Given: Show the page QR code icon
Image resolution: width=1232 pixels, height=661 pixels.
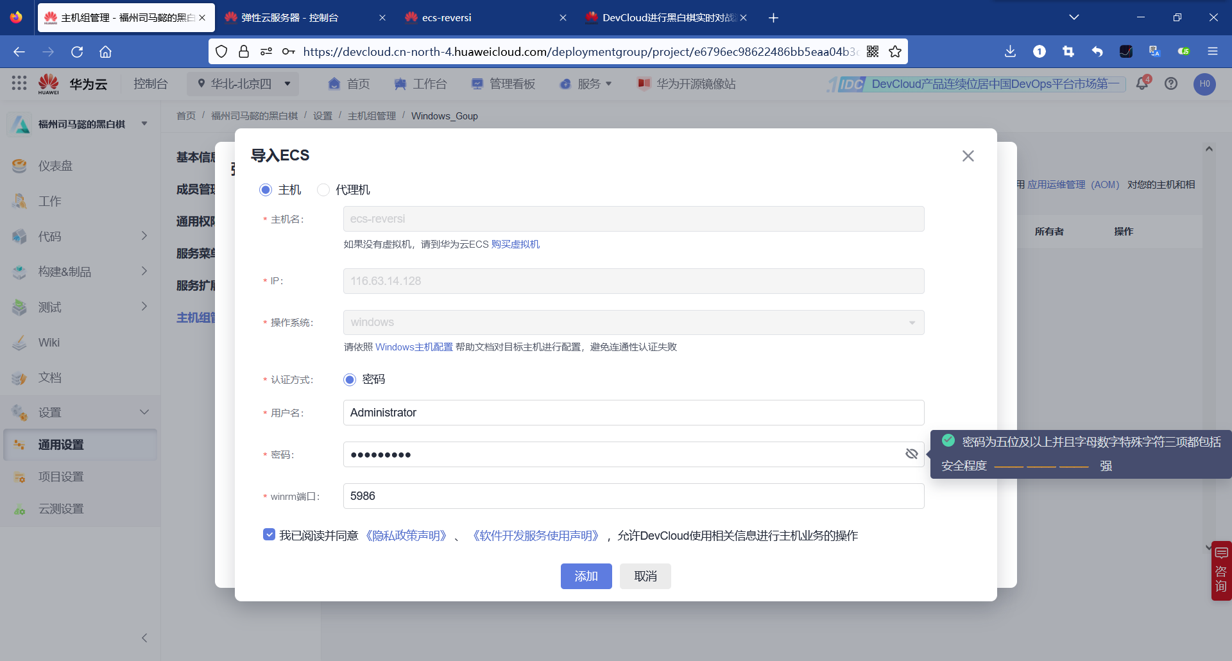Looking at the screenshot, I should coord(873,51).
